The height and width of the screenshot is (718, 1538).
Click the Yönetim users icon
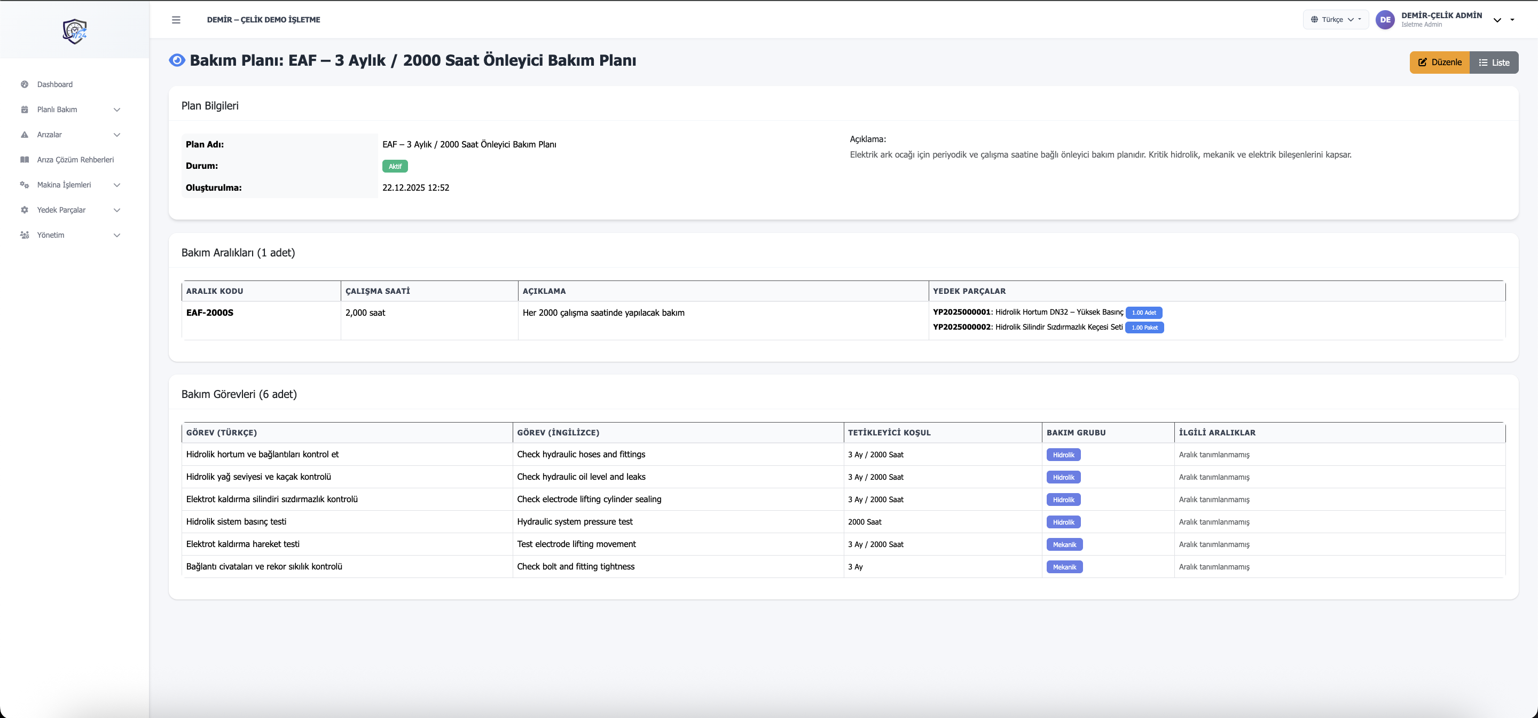[x=25, y=235]
